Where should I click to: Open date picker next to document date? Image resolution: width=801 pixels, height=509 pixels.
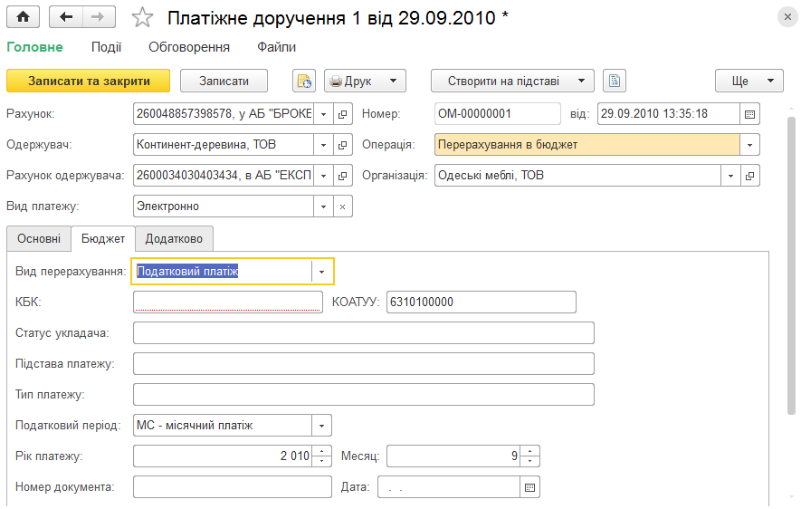click(x=750, y=114)
